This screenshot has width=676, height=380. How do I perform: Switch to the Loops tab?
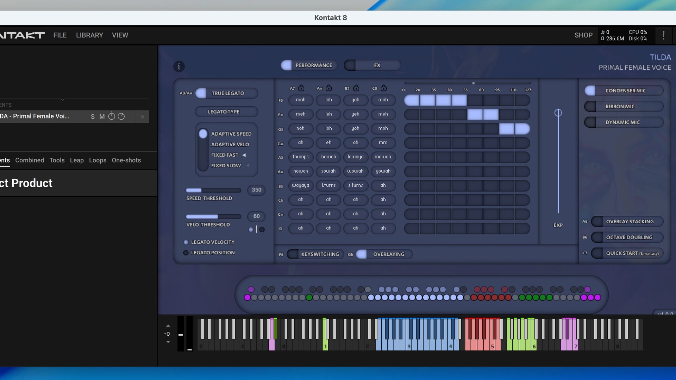pos(98,160)
